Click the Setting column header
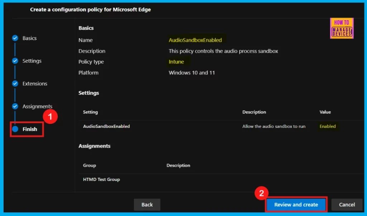Screen dimensions: 367x216 90,112
